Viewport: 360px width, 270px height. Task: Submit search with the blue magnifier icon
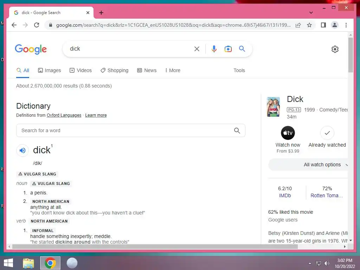point(242,49)
